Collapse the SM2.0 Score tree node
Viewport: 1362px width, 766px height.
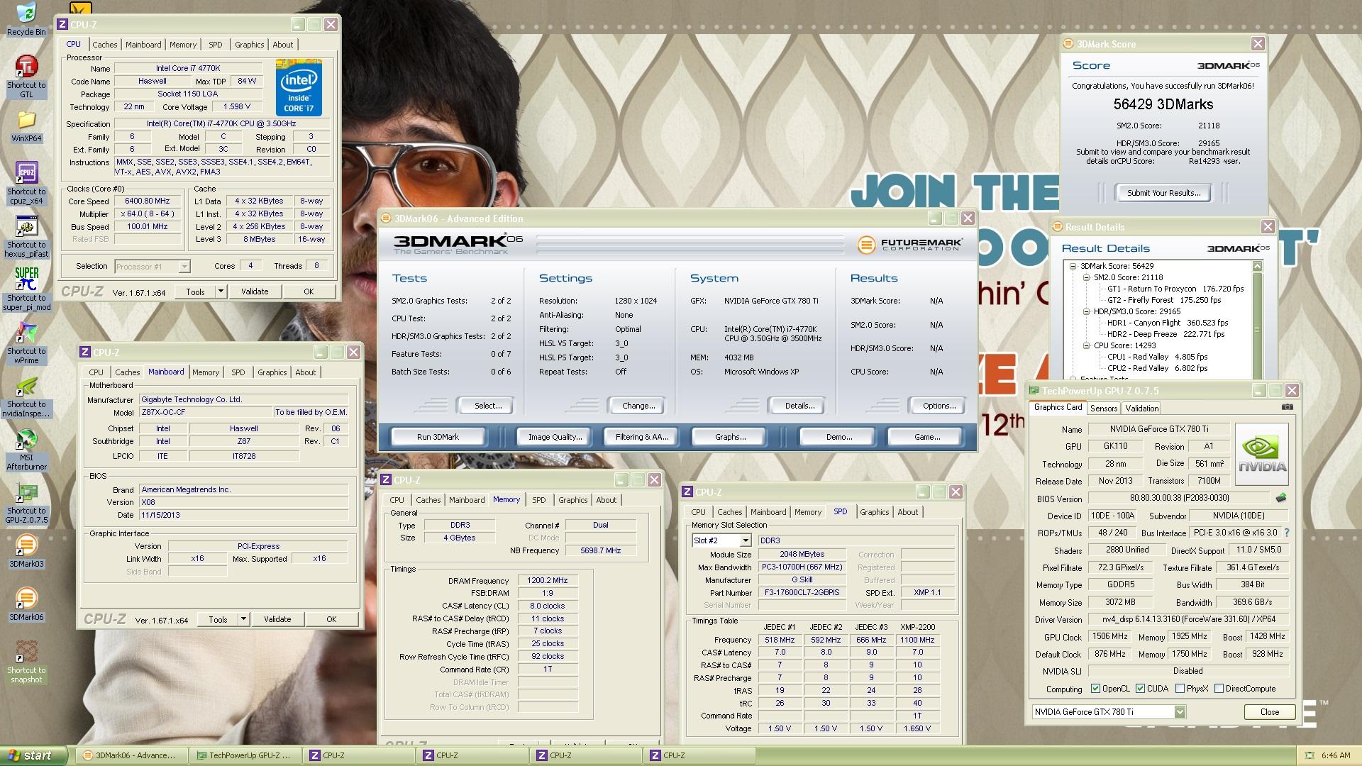point(1086,278)
